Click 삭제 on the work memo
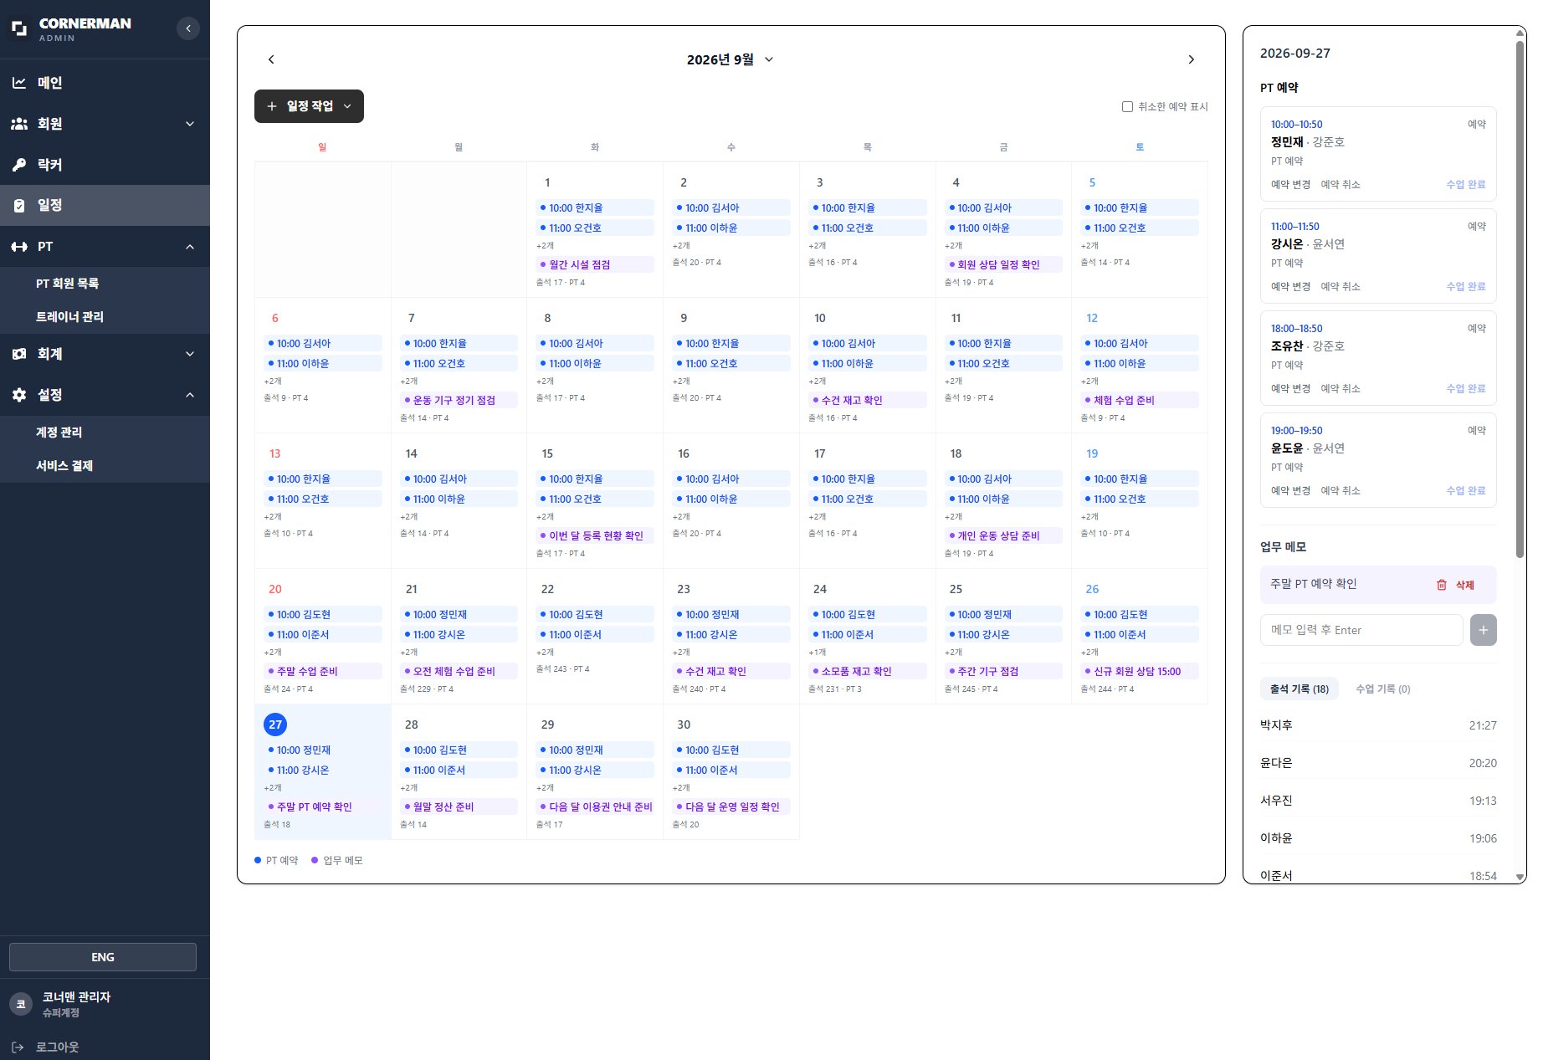 click(x=1465, y=585)
